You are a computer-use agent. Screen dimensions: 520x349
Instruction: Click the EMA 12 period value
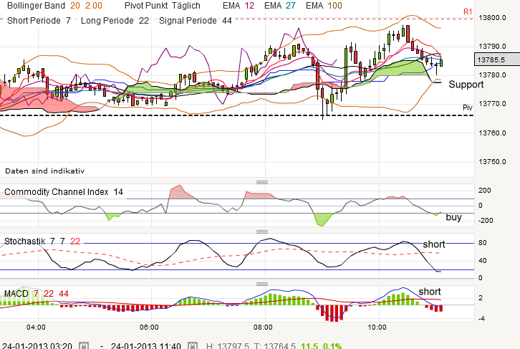(249, 6)
